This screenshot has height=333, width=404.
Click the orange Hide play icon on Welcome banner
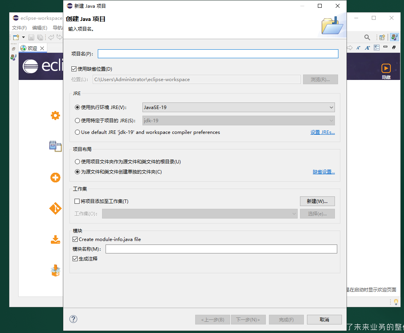[386, 68]
